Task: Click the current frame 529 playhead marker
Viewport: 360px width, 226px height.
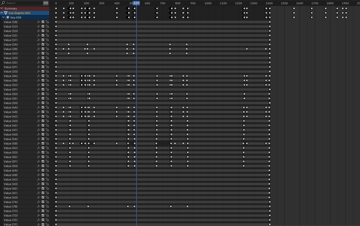Action: 136,3
